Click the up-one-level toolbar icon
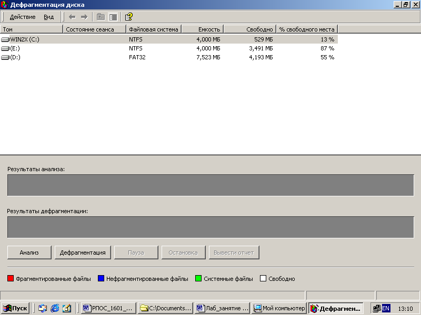 pyautogui.click(x=101, y=17)
